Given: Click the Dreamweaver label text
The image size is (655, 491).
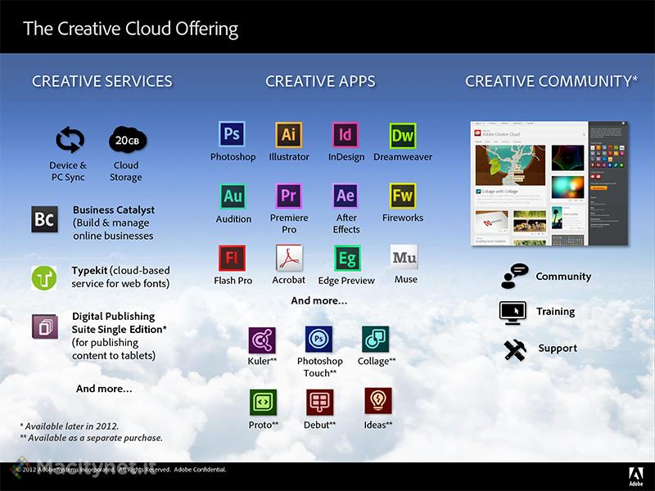Looking at the screenshot, I should pyautogui.click(x=403, y=157).
